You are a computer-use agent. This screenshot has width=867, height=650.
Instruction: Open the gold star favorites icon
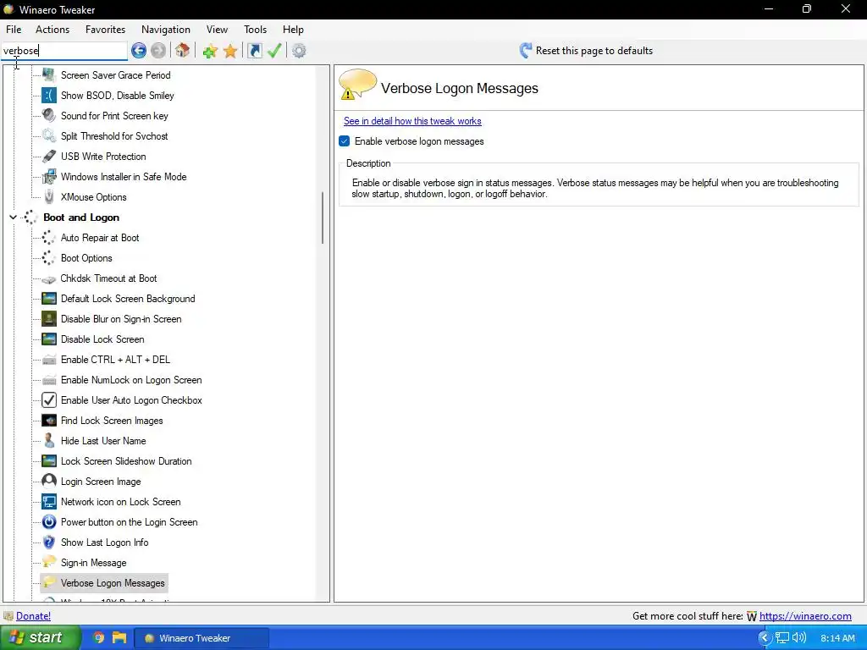230,52
